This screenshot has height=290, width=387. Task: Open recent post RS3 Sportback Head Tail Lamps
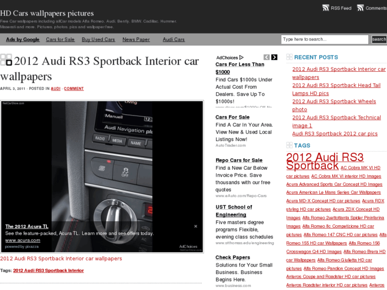point(336,89)
